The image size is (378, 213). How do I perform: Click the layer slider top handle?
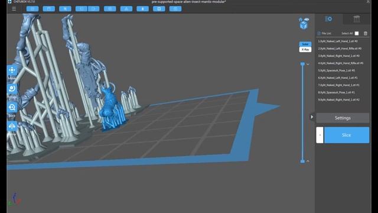pos(302,64)
